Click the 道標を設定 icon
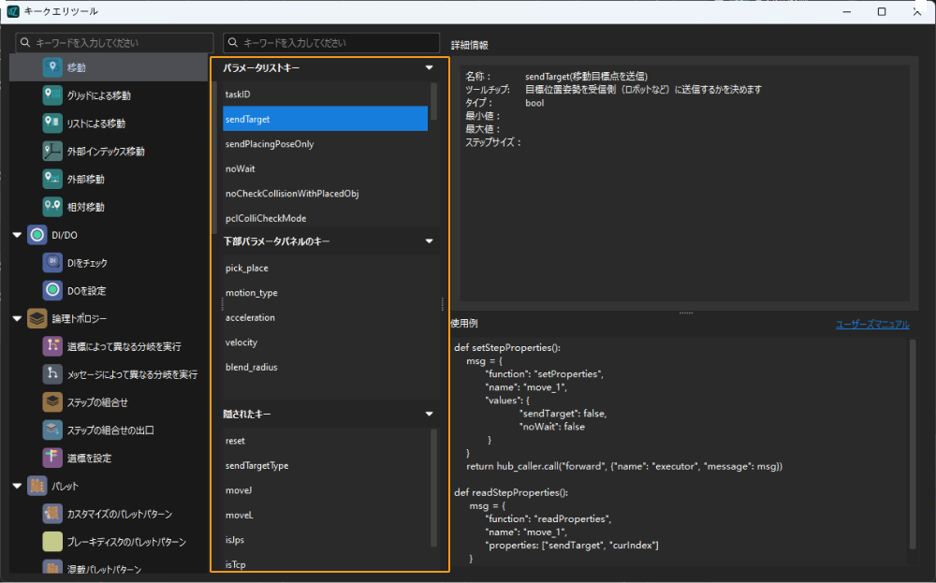936x583 pixels. tap(52, 458)
